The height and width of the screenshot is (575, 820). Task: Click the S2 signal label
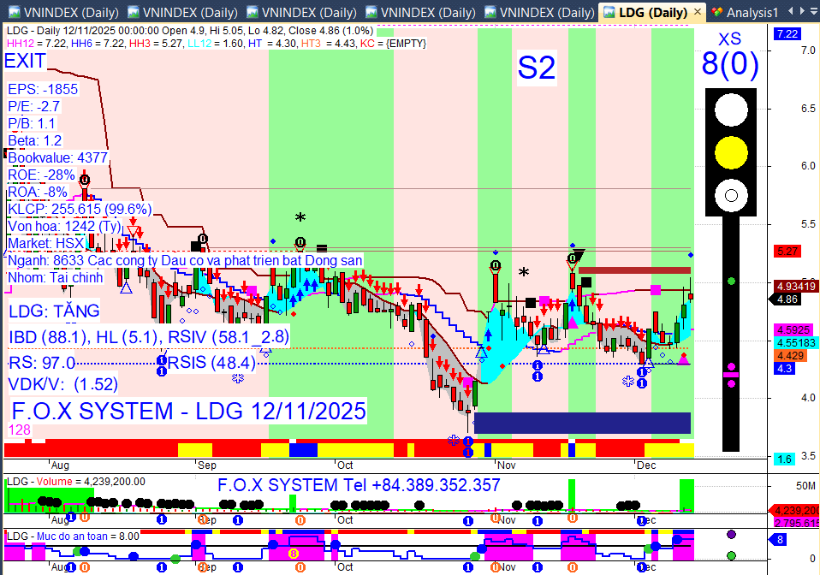537,68
